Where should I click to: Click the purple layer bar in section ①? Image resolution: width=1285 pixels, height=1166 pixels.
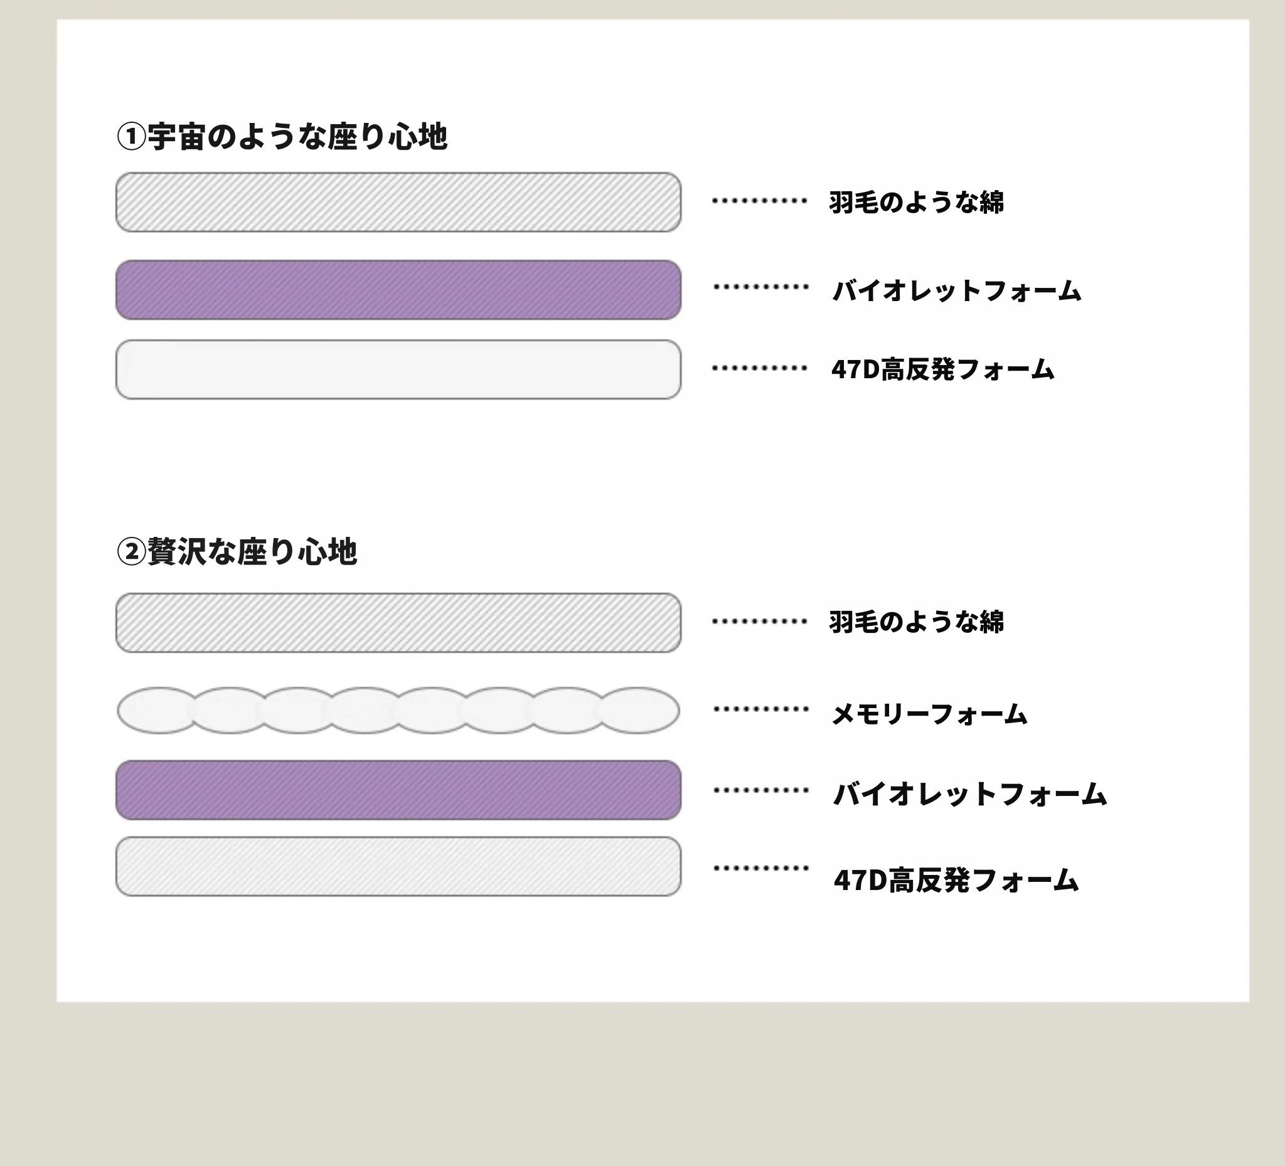tap(398, 290)
